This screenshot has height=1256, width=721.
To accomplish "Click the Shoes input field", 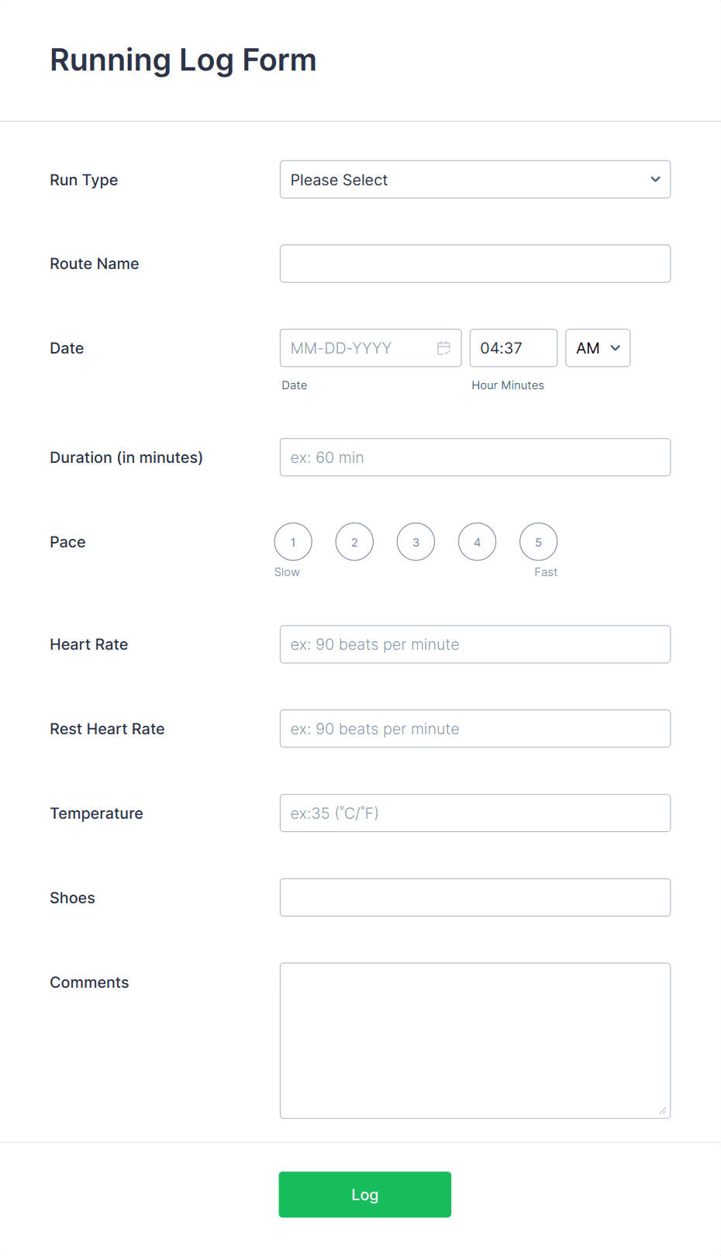I will click(475, 897).
